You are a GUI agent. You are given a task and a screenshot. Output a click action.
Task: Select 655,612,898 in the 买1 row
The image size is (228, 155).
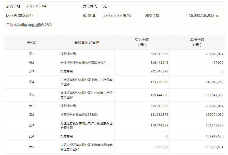point(159,54)
